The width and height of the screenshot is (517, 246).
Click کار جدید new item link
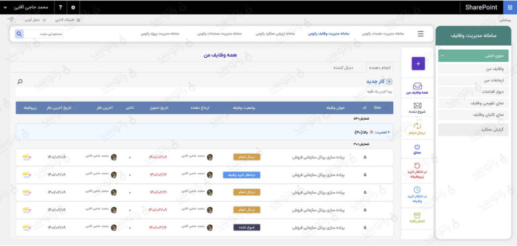pos(376,81)
